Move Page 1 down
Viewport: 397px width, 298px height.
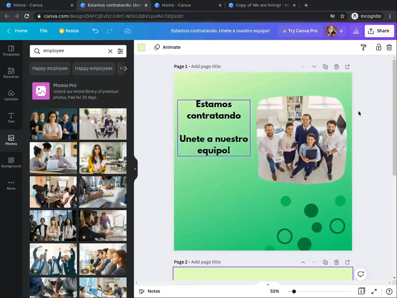(314, 67)
